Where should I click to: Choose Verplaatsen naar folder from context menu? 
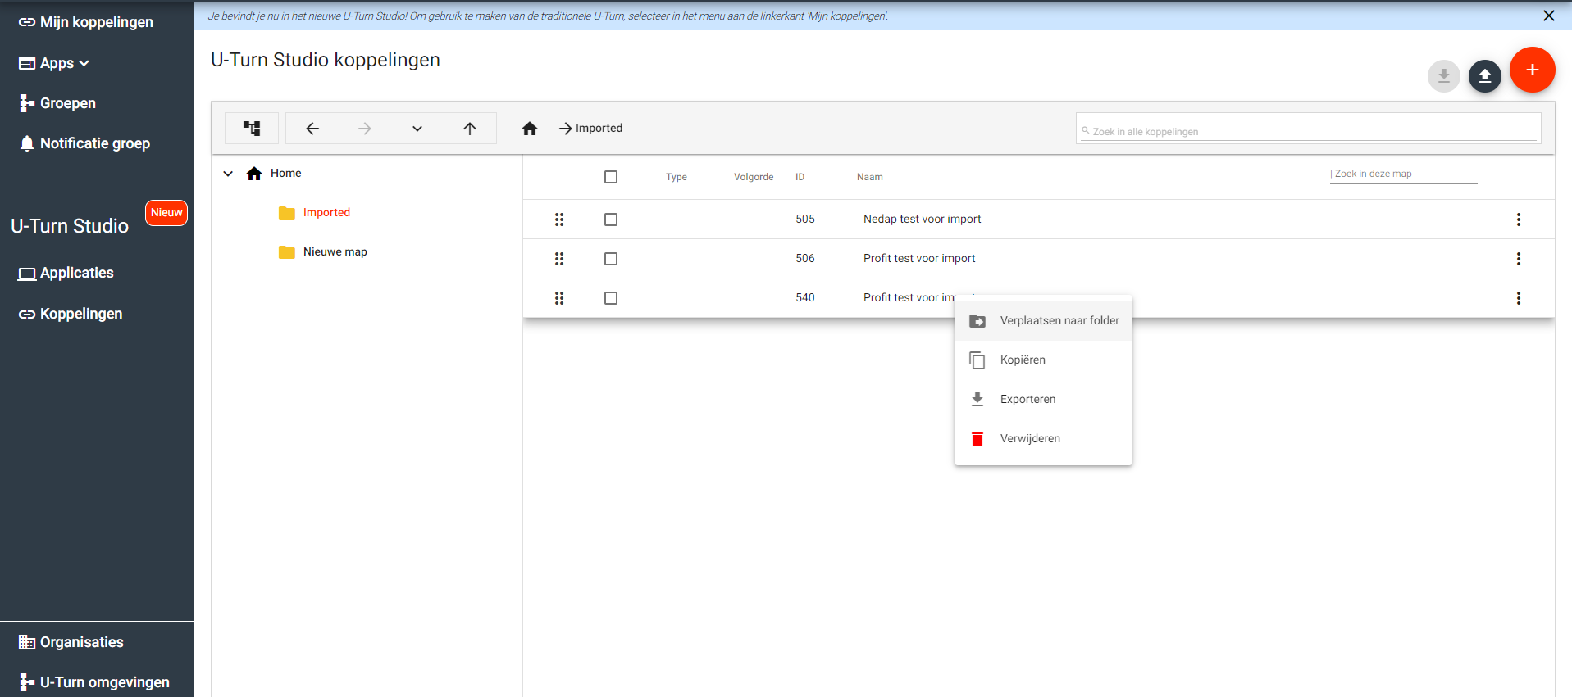point(1059,321)
